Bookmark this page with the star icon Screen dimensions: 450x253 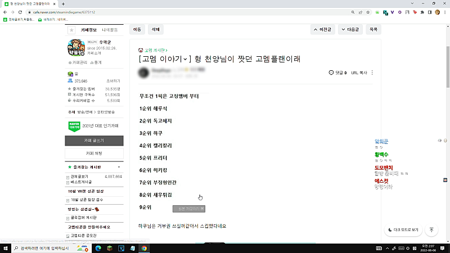click(x=368, y=12)
